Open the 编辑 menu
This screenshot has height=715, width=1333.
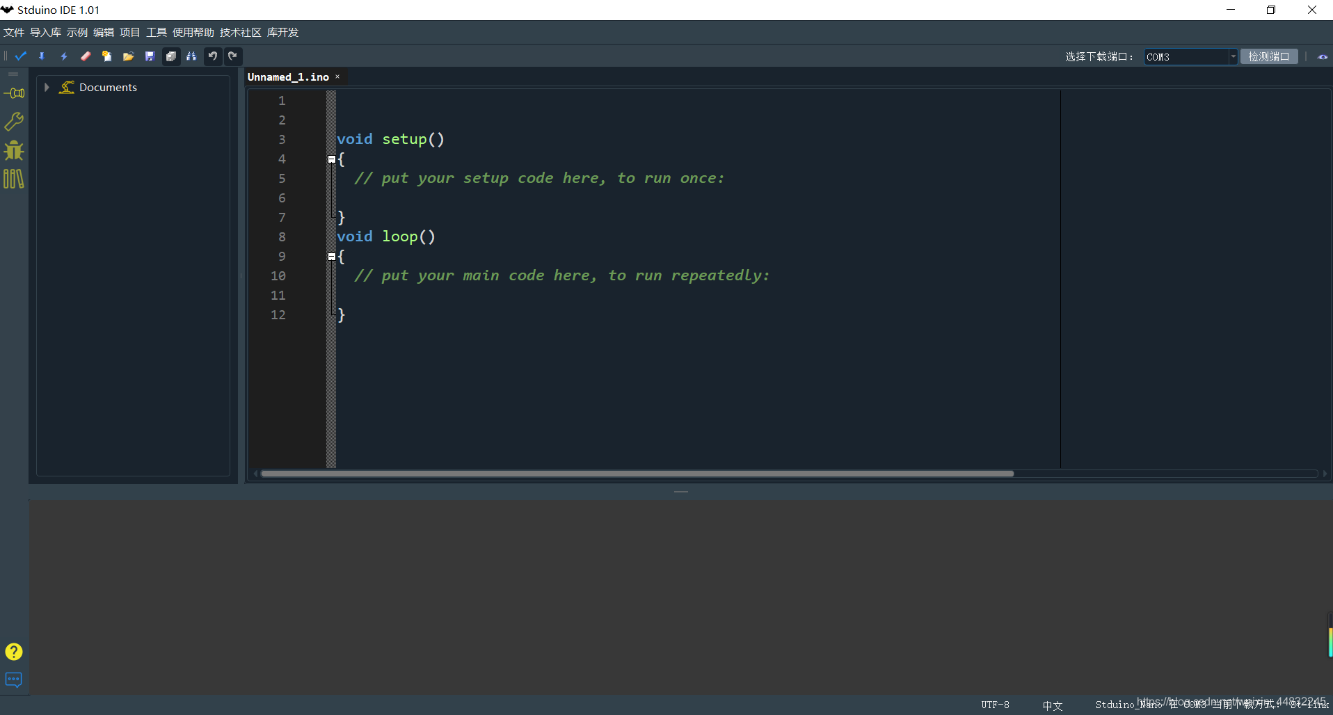tap(104, 33)
